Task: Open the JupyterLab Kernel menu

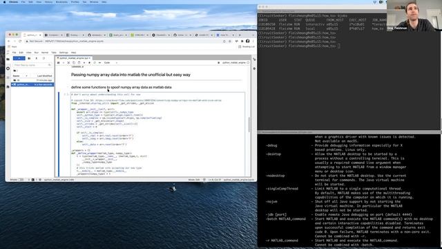Action: click(45, 53)
